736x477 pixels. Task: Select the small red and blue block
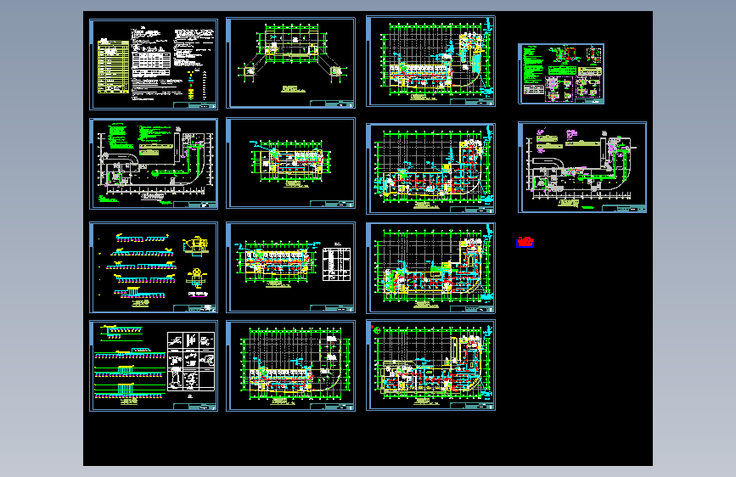[x=525, y=242]
